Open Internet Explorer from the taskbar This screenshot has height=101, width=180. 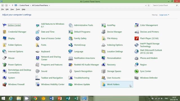pyautogui.click(x=11, y=98)
